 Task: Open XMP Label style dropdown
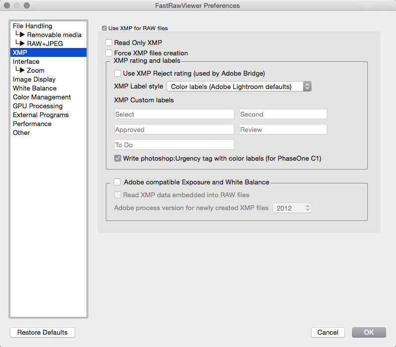(239, 87)
